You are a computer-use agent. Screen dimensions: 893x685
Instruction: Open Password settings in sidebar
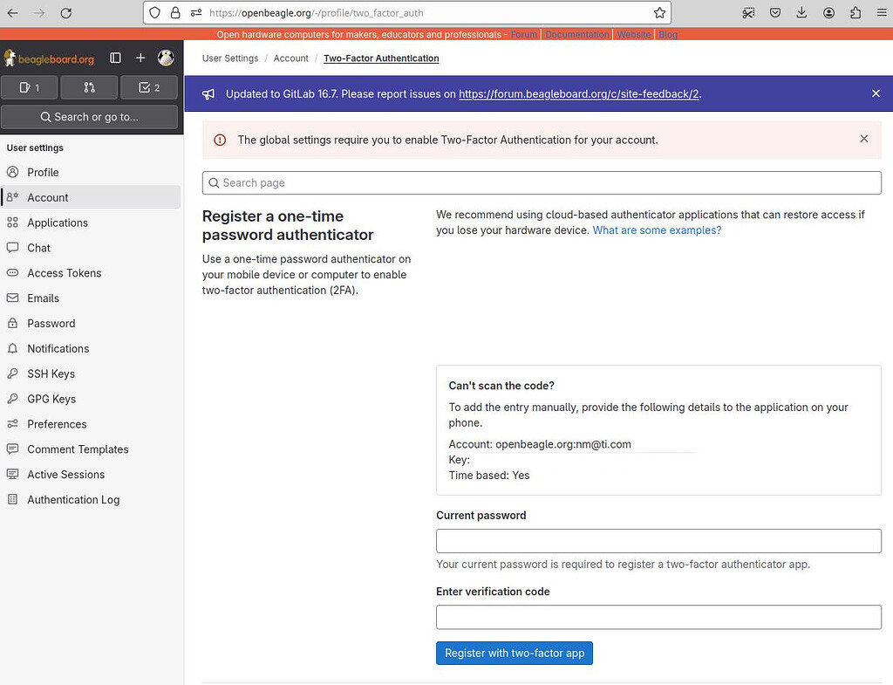tap(91, 323)
